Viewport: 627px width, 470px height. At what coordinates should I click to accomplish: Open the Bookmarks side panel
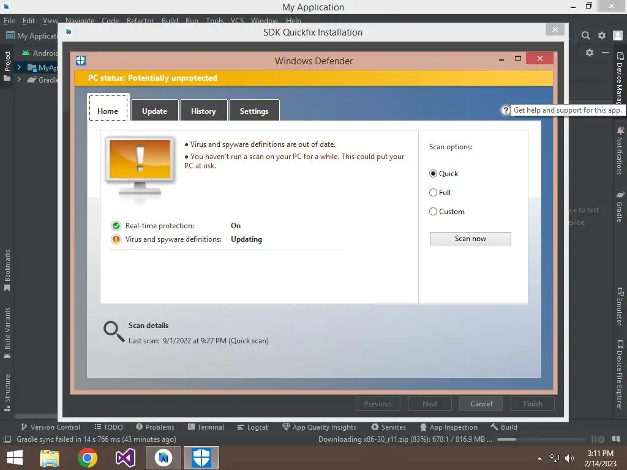point(7,270)
